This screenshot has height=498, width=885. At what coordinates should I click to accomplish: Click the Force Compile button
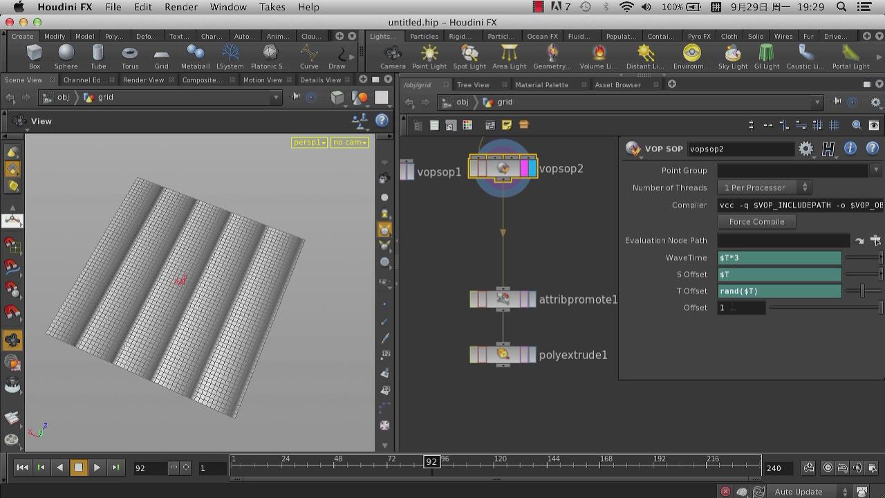(x=757, y=221)
